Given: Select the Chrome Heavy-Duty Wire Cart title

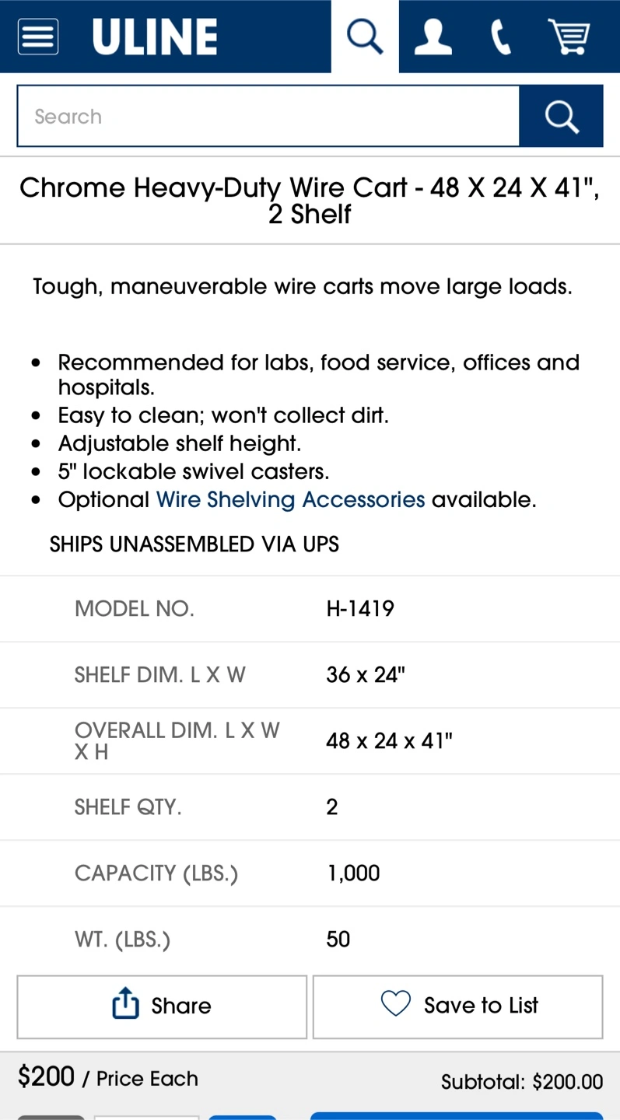Looking at the screenshot, I should click(310, 200).
